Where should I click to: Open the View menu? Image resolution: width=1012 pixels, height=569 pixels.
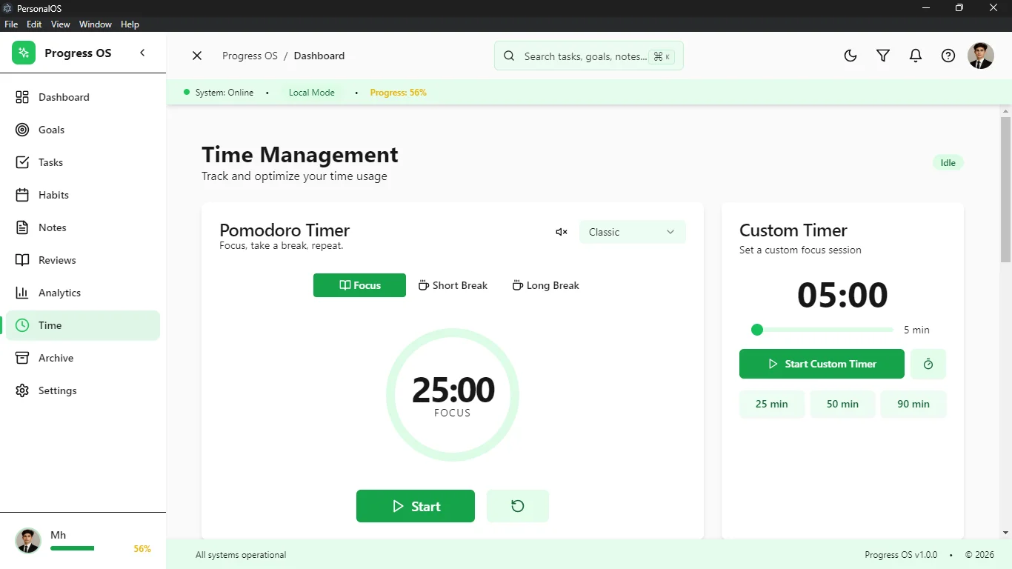click(61, 24)
